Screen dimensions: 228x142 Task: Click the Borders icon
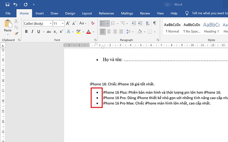[150, 32]
